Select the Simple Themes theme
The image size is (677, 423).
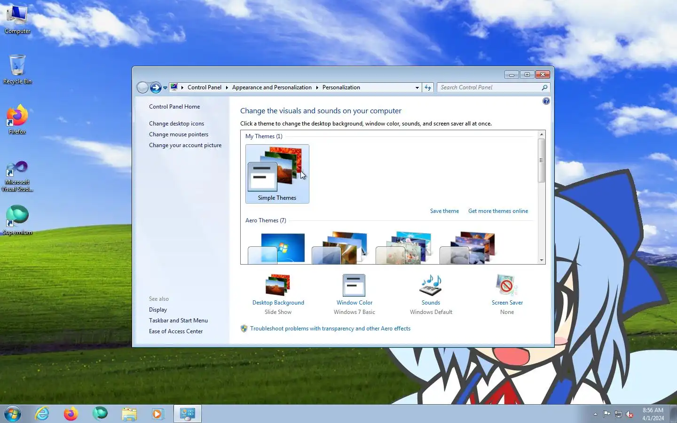pyautogui.click(x=277, y=174)
